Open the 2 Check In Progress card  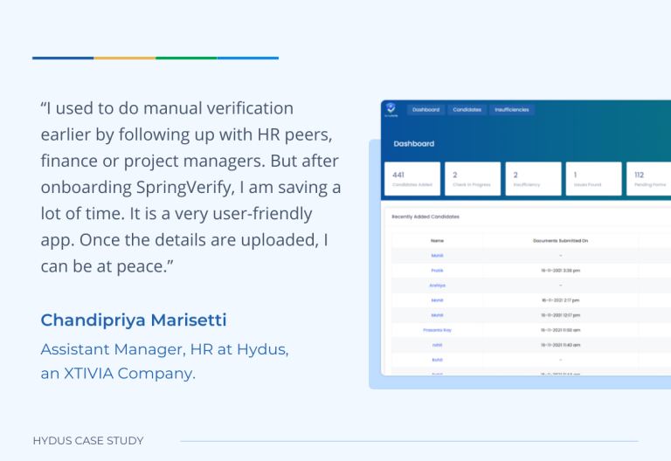click(473, 179)
